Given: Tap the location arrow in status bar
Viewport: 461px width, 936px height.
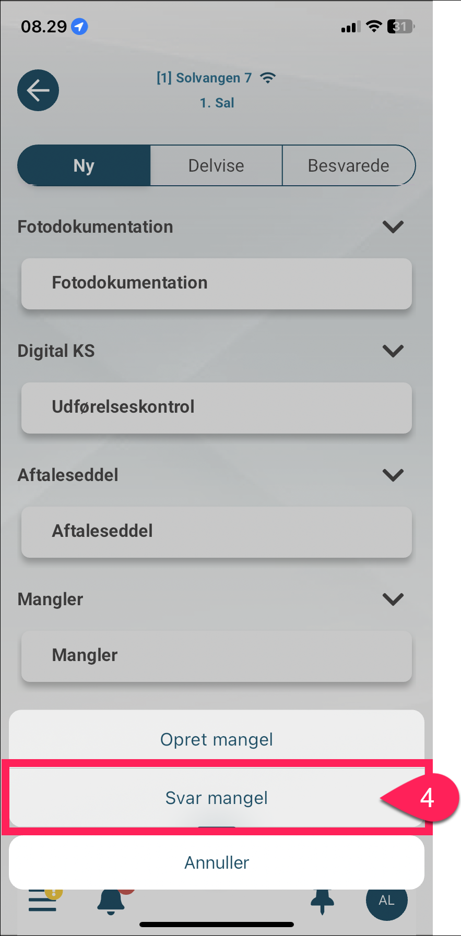Looking at the screenshot, I should (79, 26).
